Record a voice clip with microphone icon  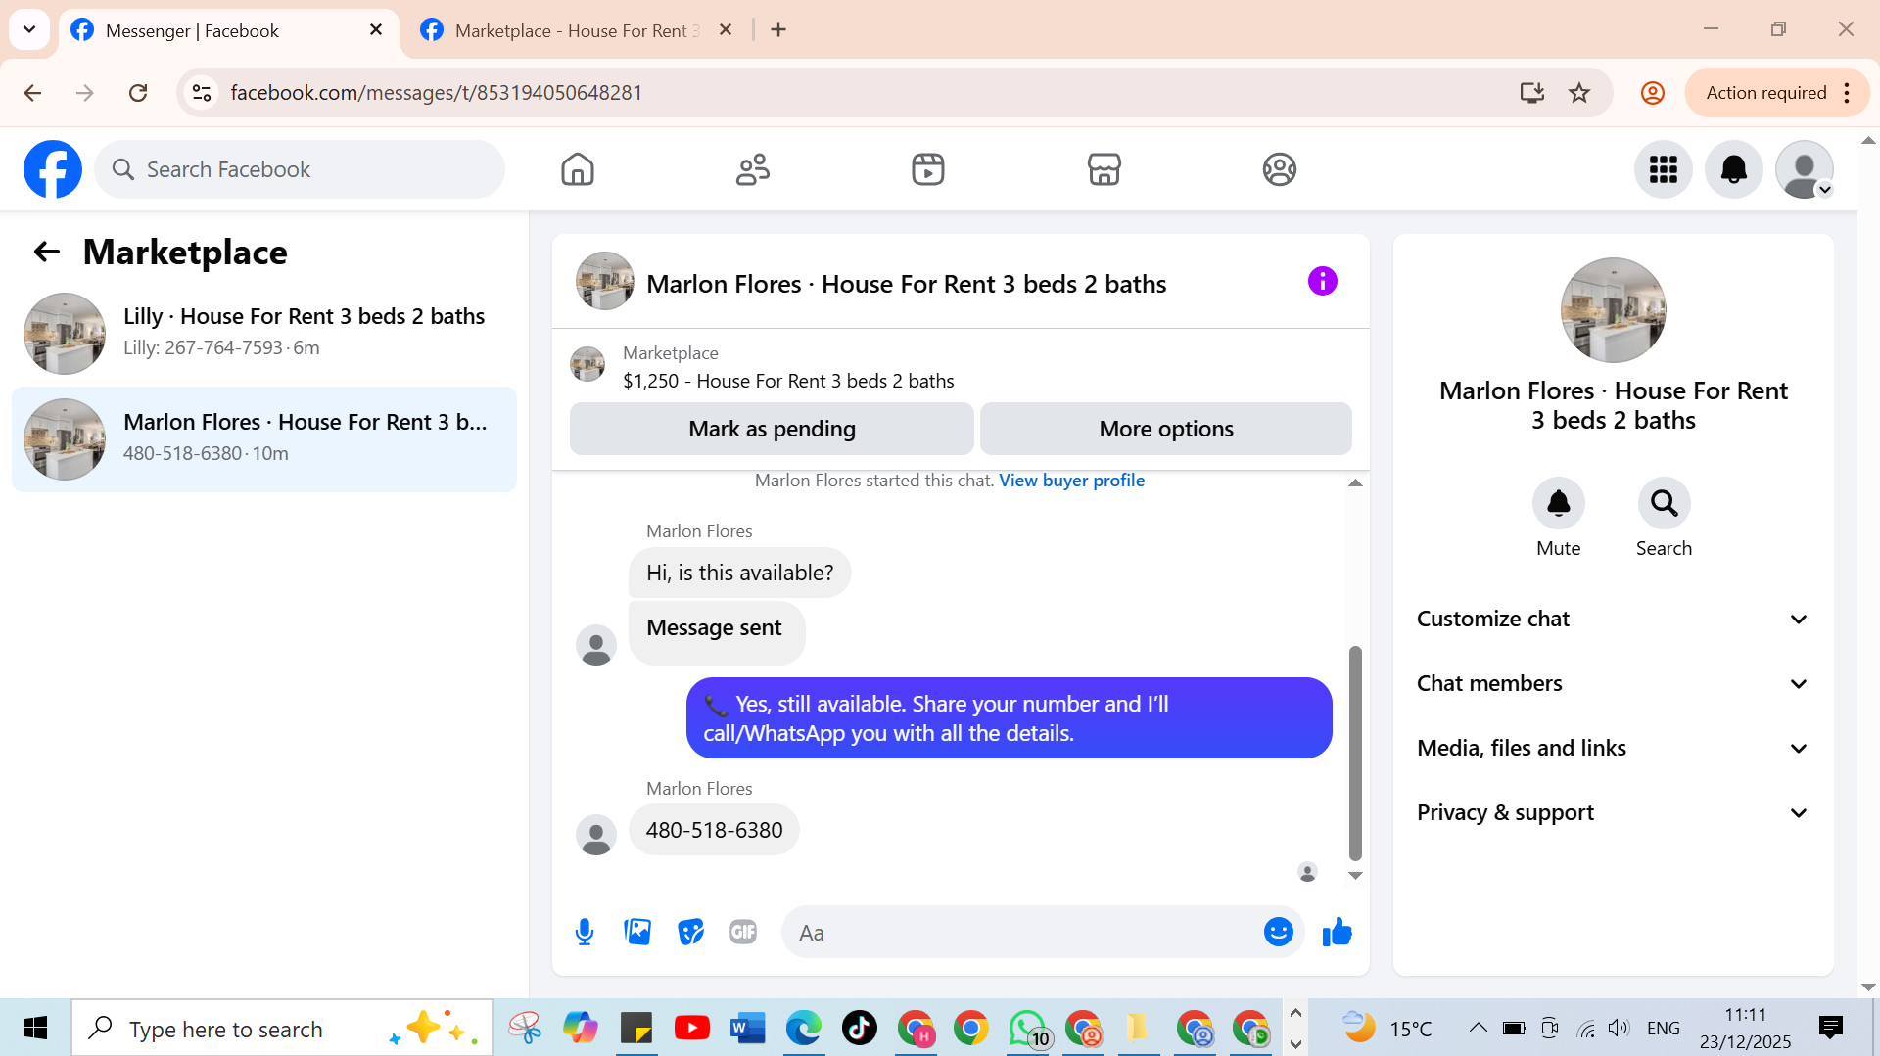click(585, 933)
